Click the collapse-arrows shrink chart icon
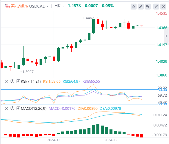 [x=156, y=7]
